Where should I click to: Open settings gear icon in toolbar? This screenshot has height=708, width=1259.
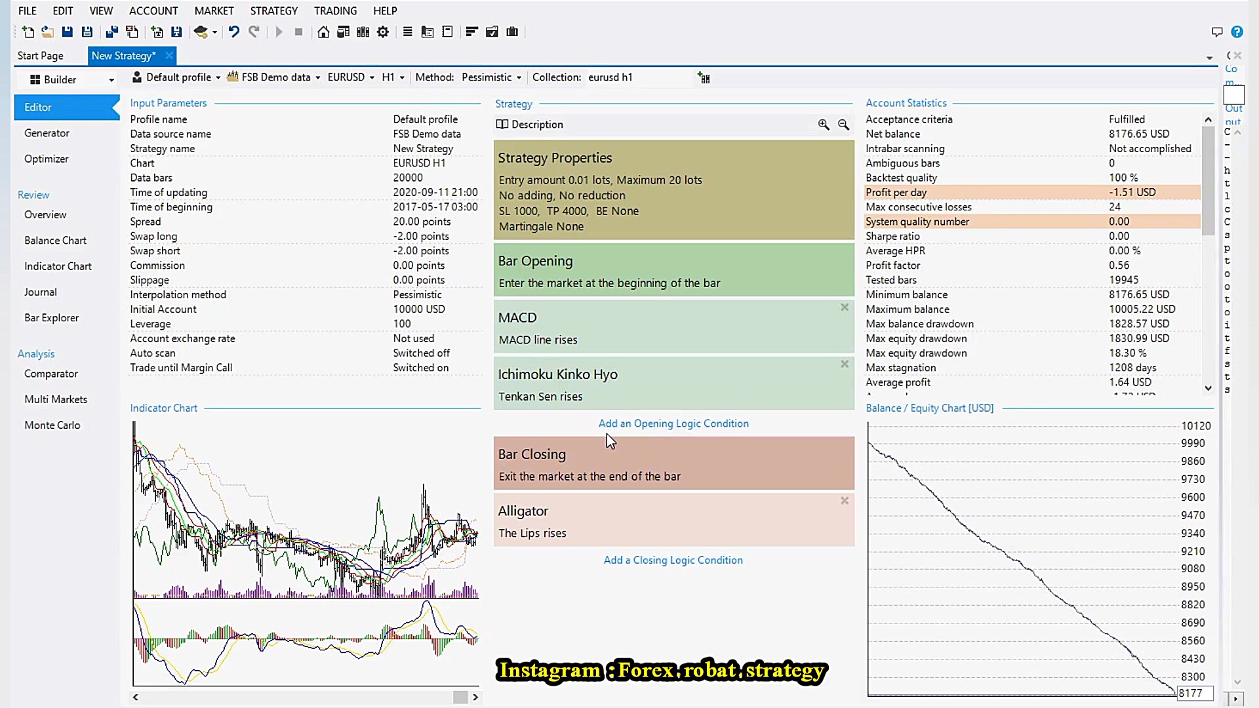click(x=383, y=31)
